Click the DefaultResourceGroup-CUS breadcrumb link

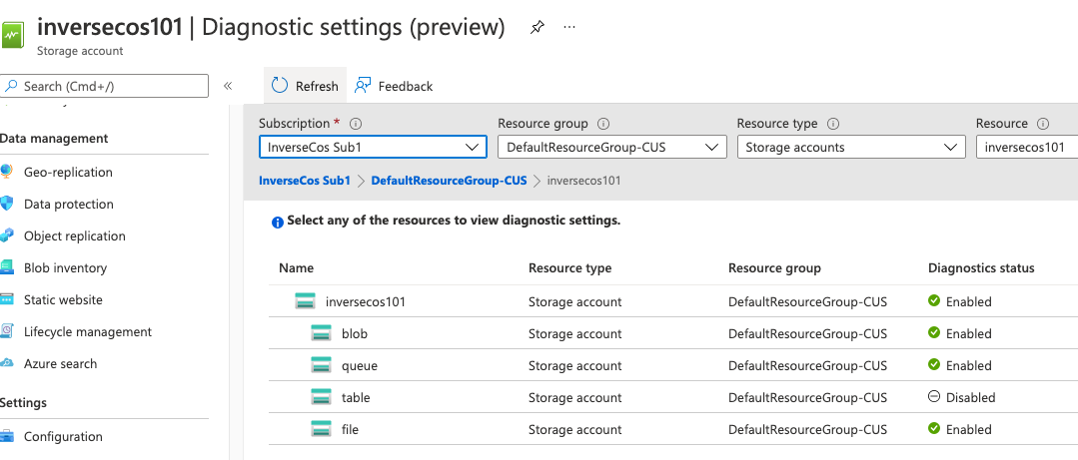click(449, 181)
